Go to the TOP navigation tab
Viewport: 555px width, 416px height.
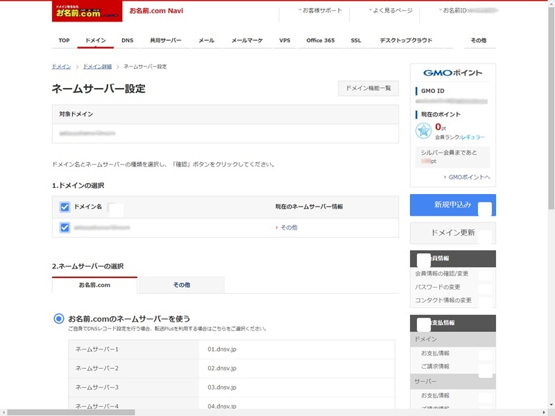[64, 40]
